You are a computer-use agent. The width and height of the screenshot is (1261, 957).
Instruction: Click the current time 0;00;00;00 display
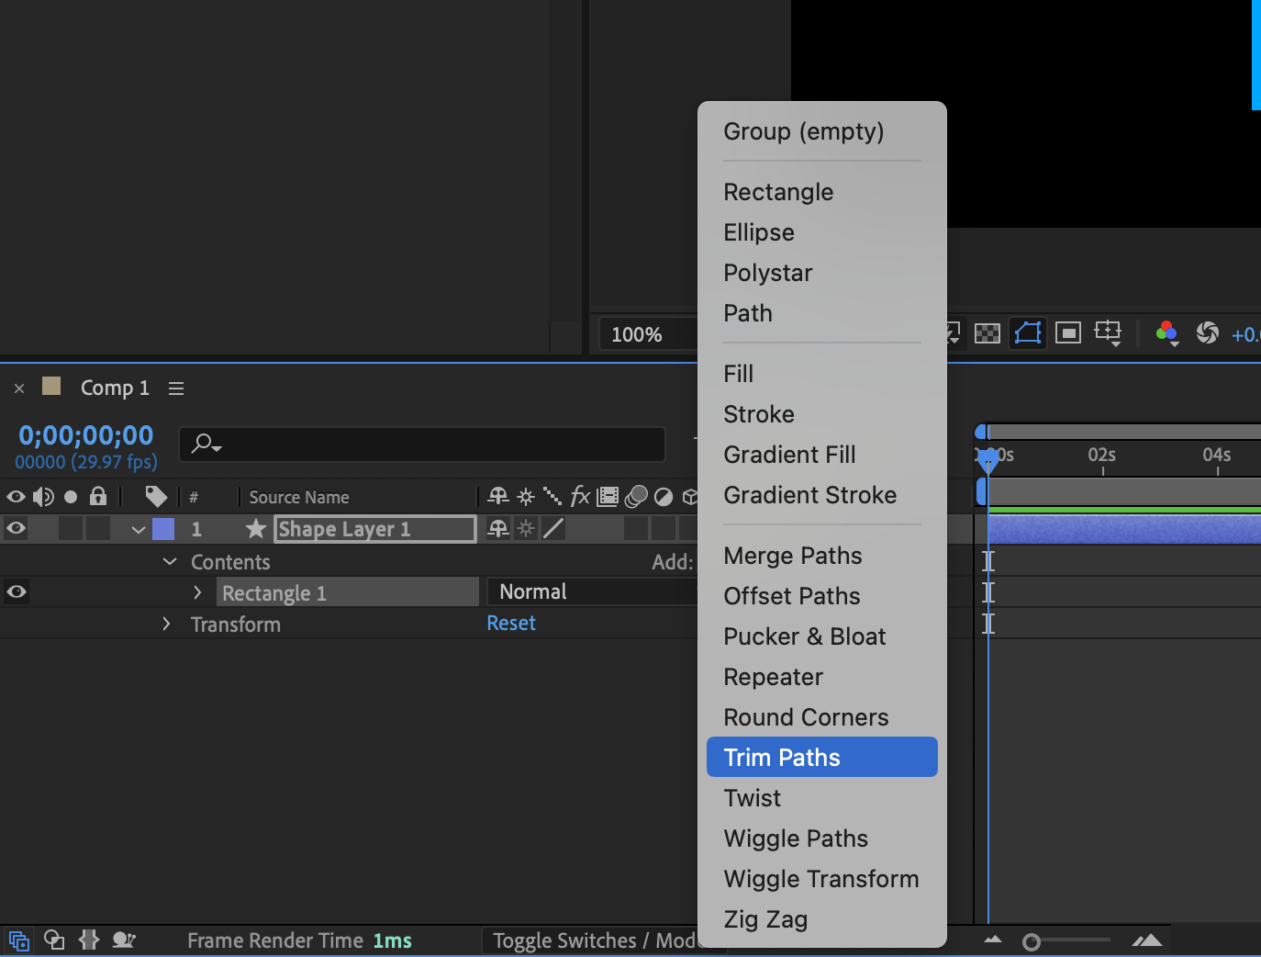click(x=86, y=435)
